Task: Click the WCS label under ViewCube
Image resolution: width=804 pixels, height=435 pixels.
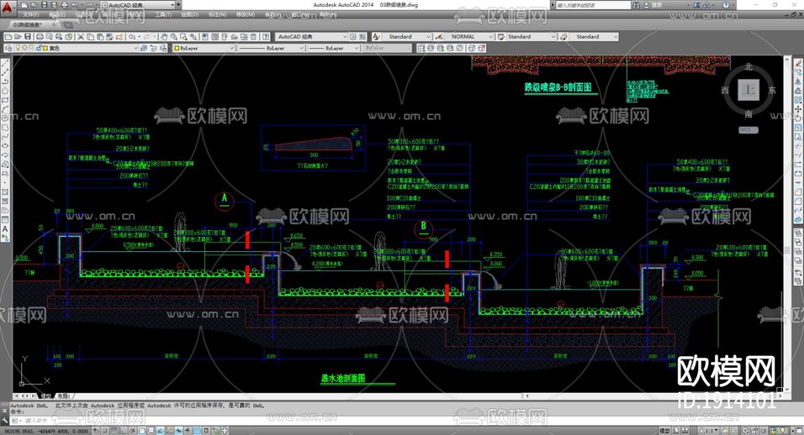Action: [748, 130]
